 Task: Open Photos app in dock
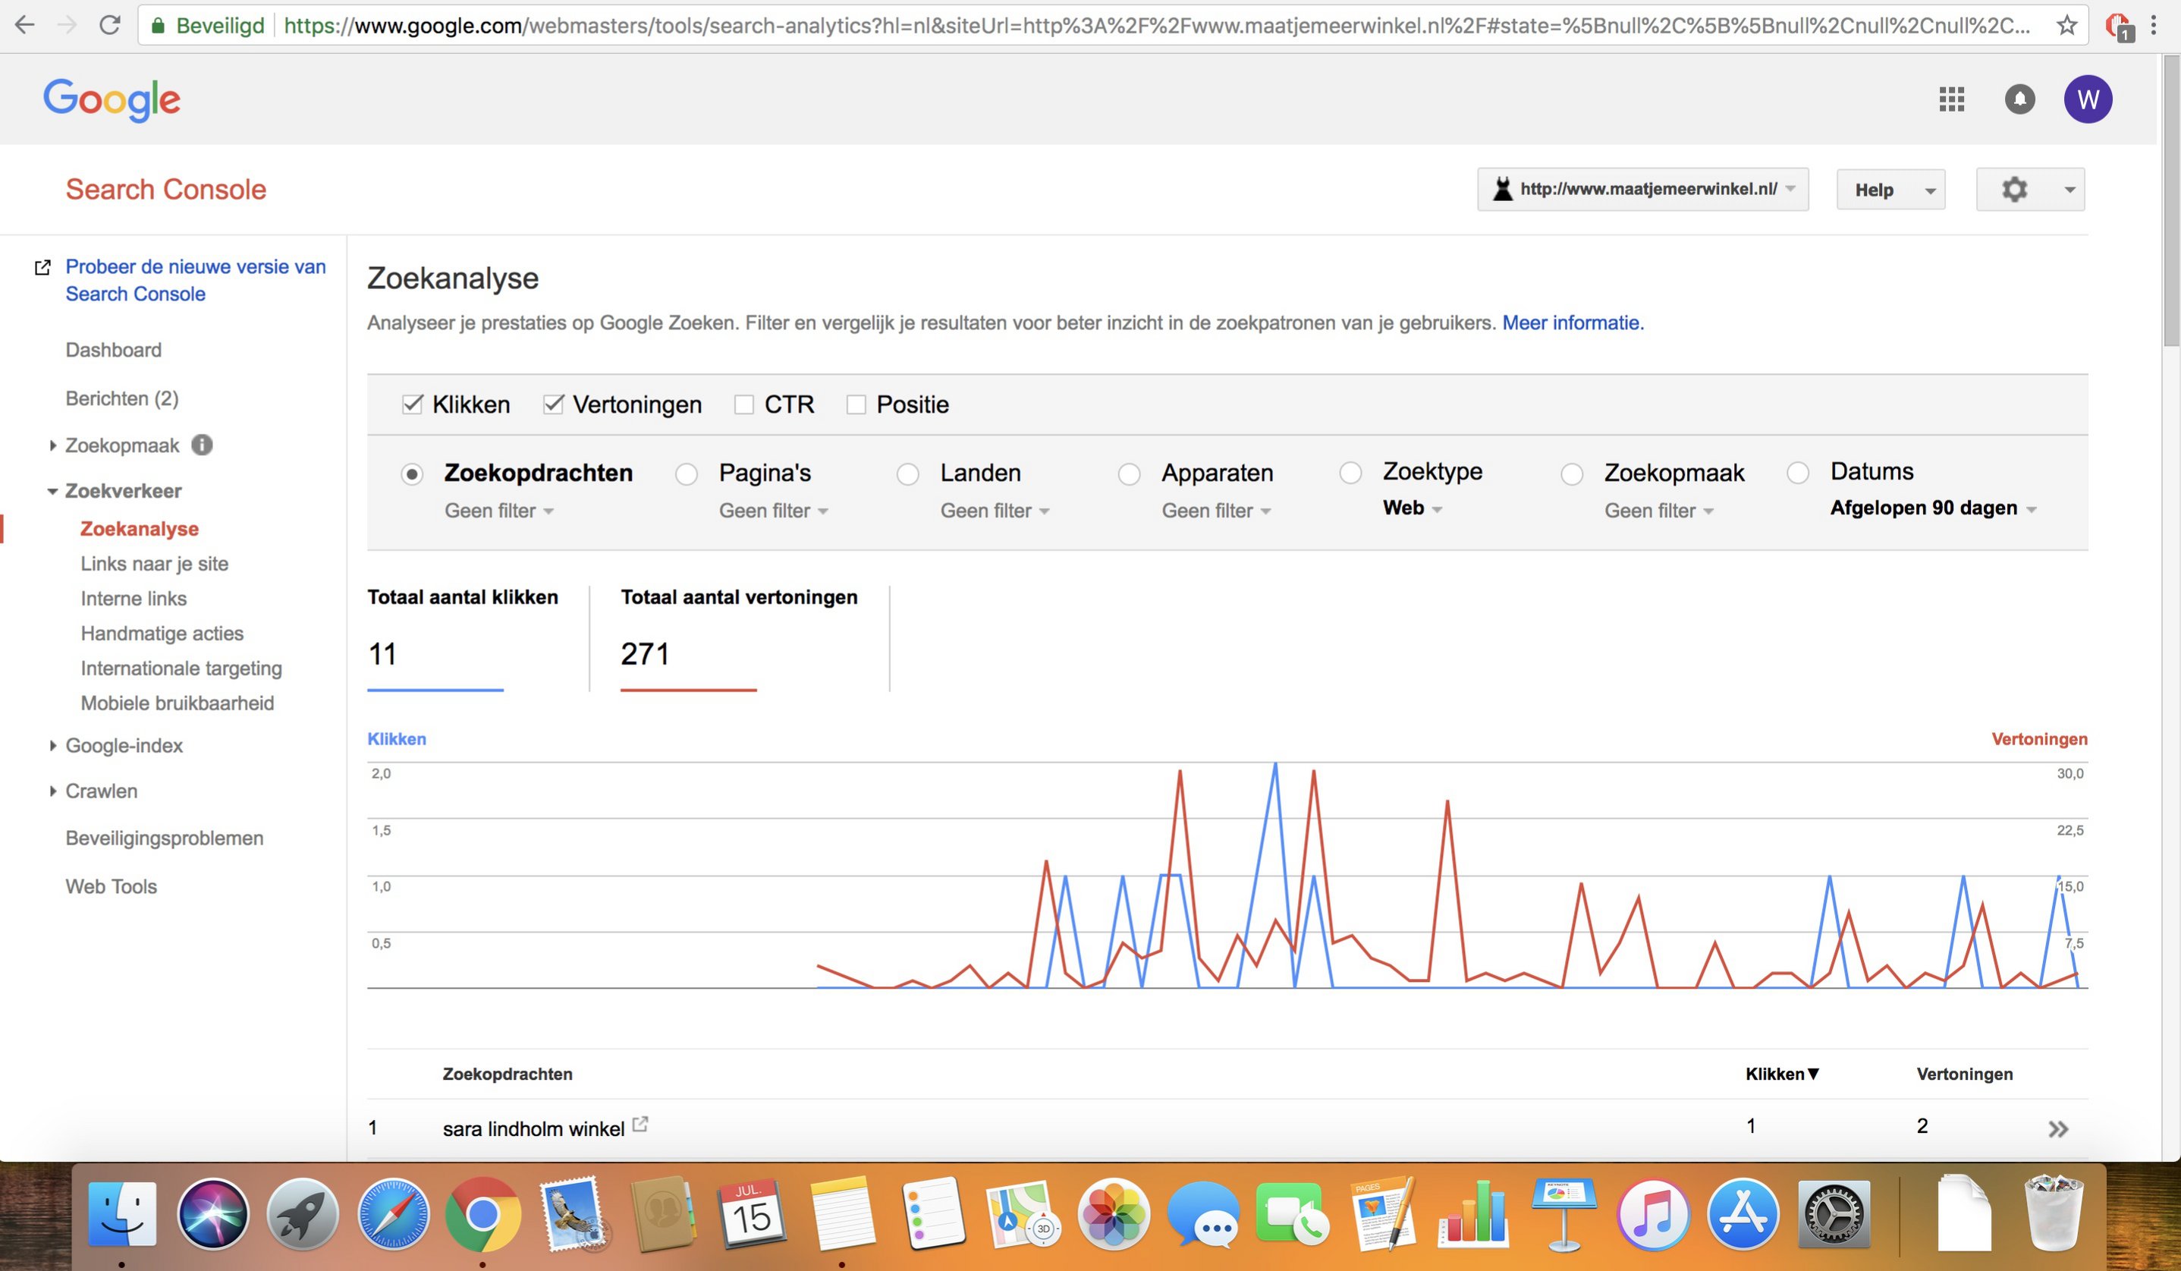coord(1113,1214)
